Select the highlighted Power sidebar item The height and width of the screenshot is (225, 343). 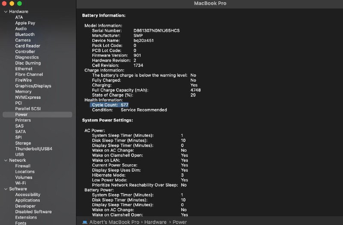coord(37,115)
